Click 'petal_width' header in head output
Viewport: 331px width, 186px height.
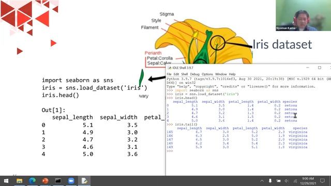click(269, 102)
